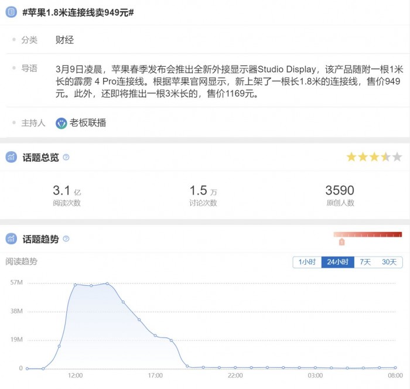This screenshot has height=389, width=410.
Task: Click the 老板联播 host avatar icon
Action: point(61,123)
